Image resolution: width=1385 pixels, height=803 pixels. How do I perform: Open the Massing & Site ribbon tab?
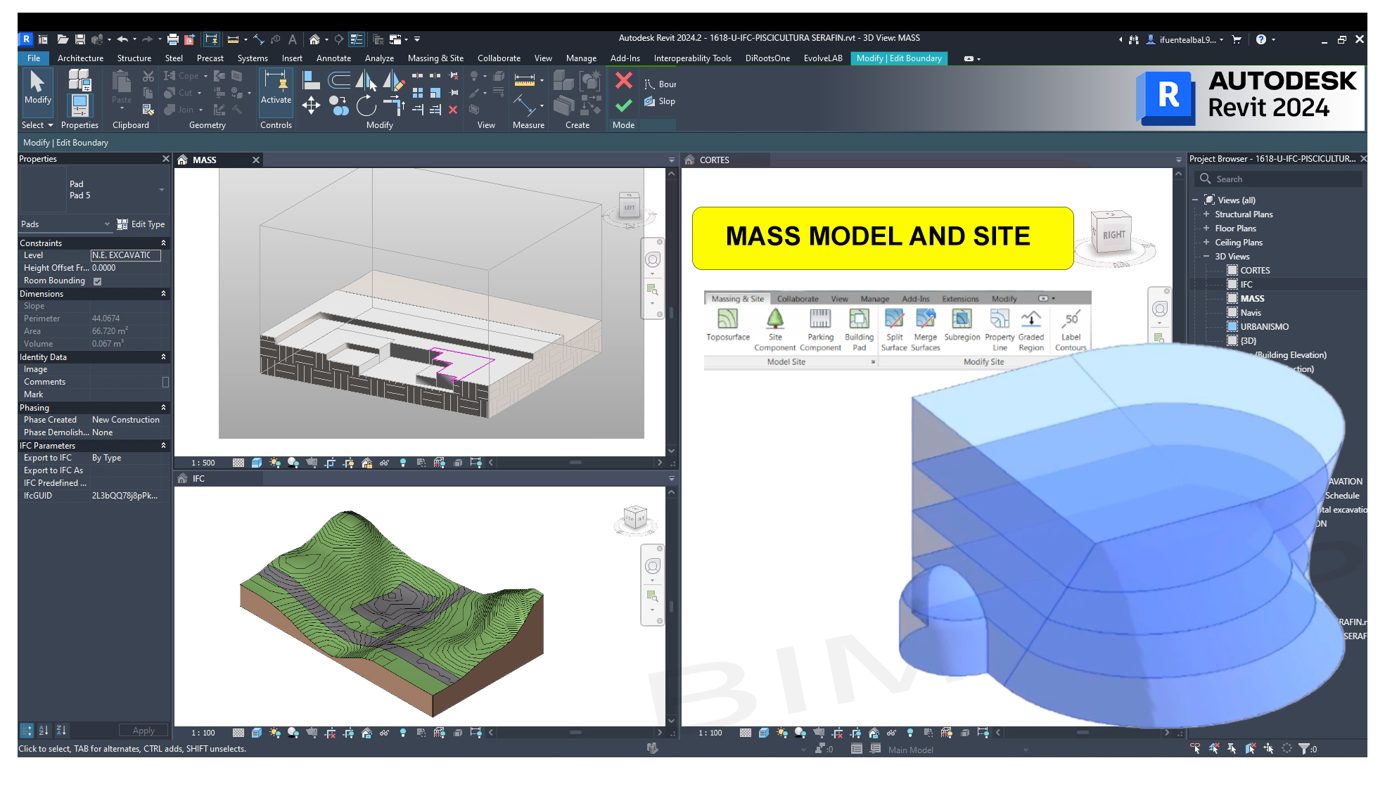435,58
